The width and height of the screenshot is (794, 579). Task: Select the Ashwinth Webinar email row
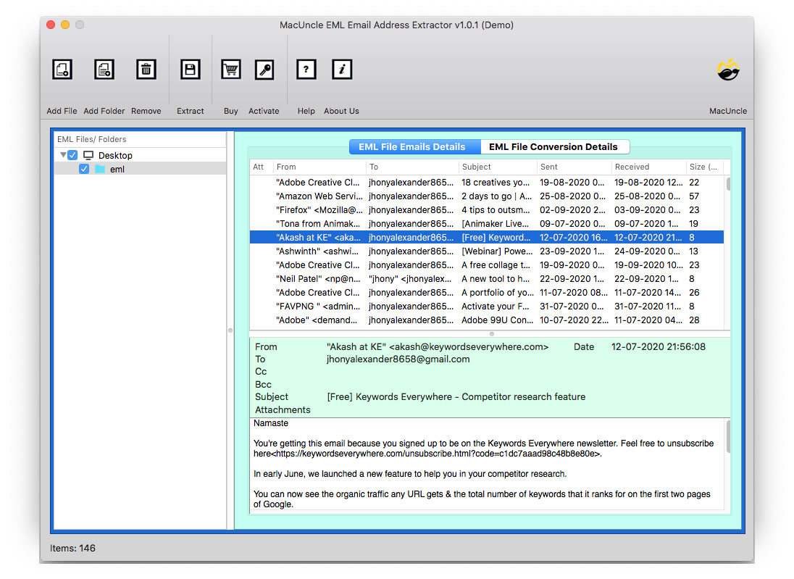487,251
